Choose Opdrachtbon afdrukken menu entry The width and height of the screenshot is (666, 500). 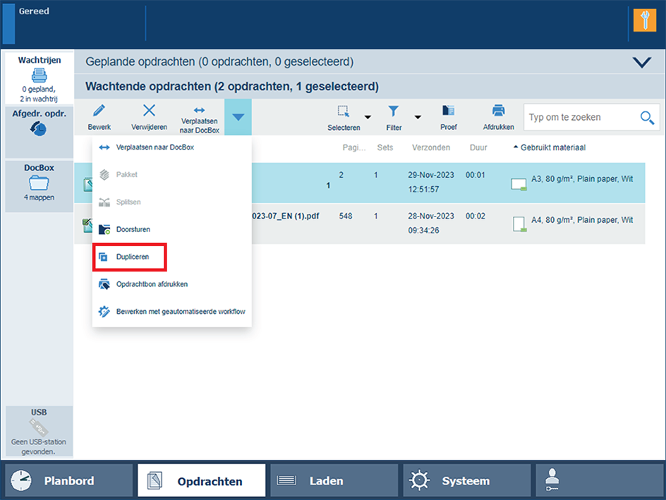pyautogui.click(x=151, y=284)
